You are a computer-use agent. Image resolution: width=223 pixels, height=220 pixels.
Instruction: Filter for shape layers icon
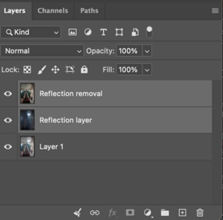(119, 32)
